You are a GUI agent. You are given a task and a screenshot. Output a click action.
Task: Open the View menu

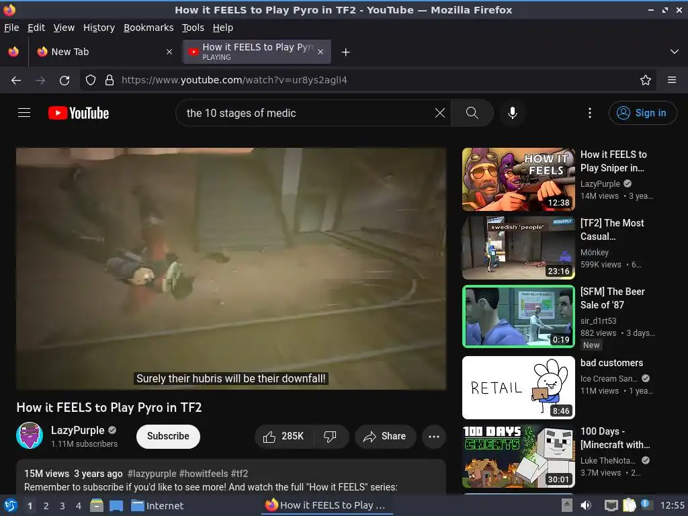pos(64,28)
